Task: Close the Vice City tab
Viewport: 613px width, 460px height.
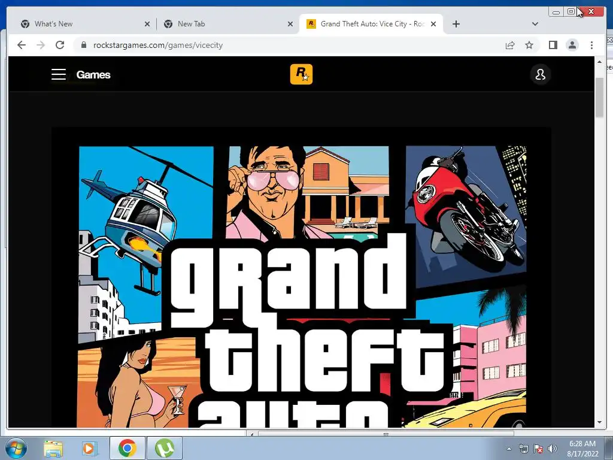Action: (433, 24)
